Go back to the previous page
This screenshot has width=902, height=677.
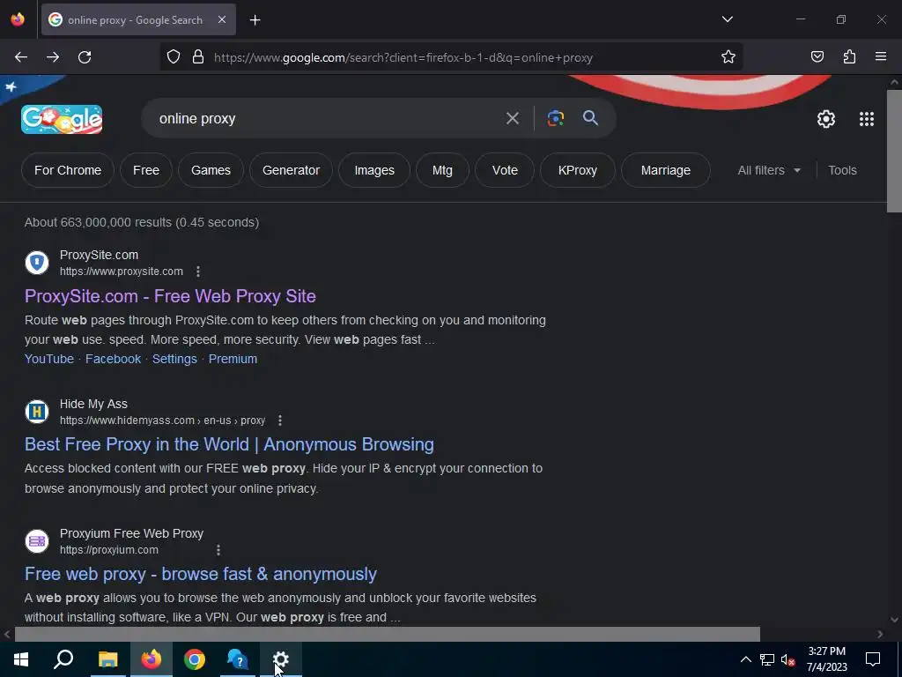coord(21,57)
